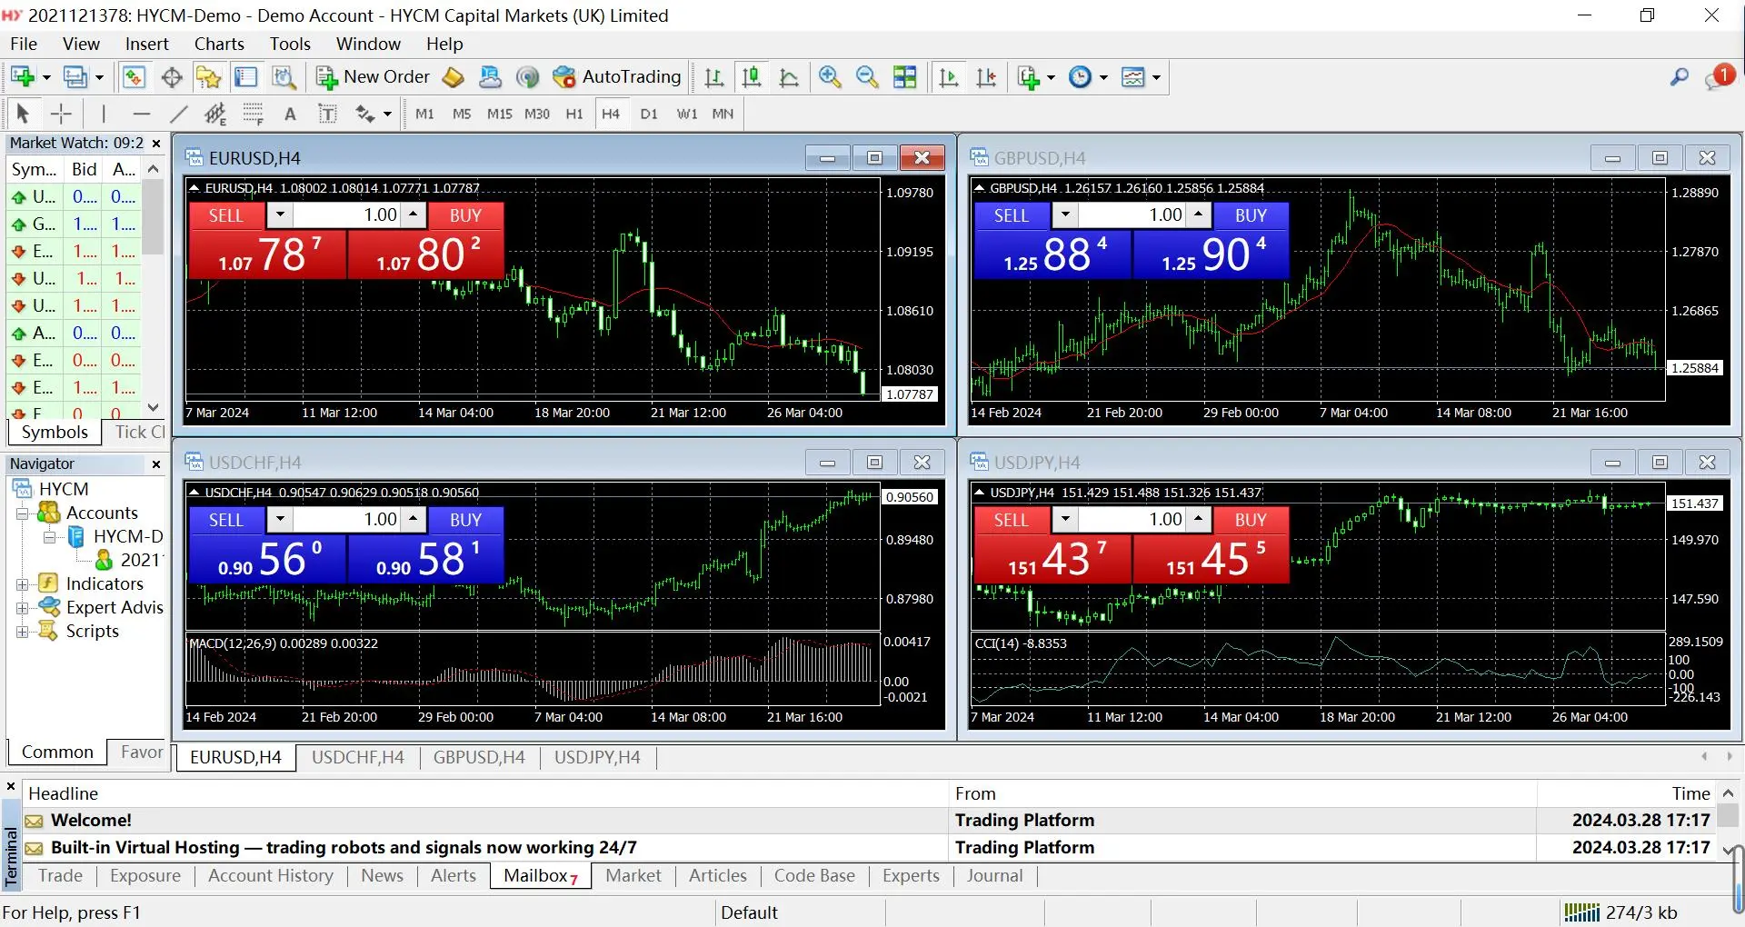The image size is (1745, 927).
Task: Click BUY label in GBPUSD chart
Action: click(1251, 215)
